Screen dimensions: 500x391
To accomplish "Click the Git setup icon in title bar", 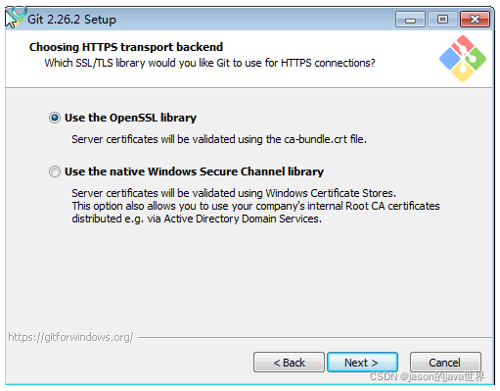I will [x=16, y=17].
